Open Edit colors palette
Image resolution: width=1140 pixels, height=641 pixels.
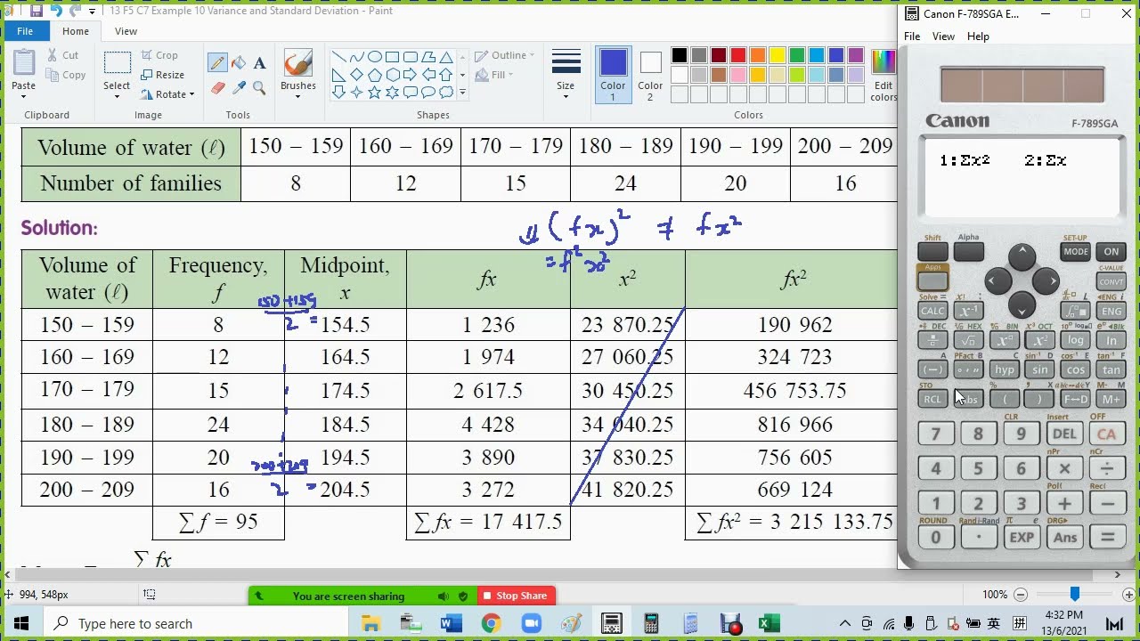click(883, 75)
